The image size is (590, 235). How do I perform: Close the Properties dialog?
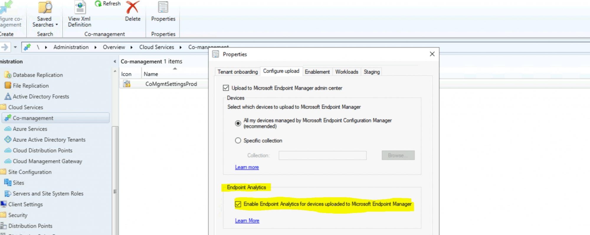tap(432, 54)
